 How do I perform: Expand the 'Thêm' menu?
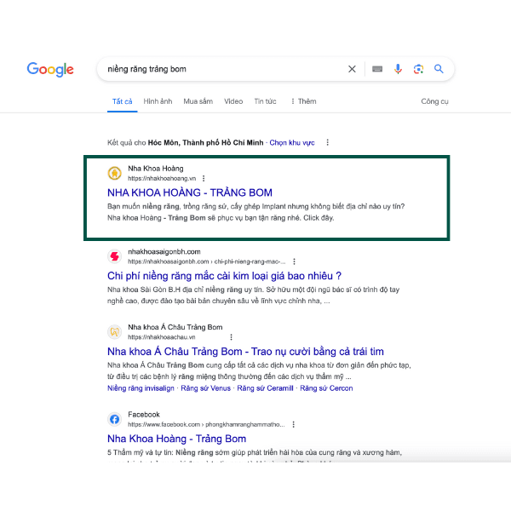pyautogui.click(x=303, y=101)
